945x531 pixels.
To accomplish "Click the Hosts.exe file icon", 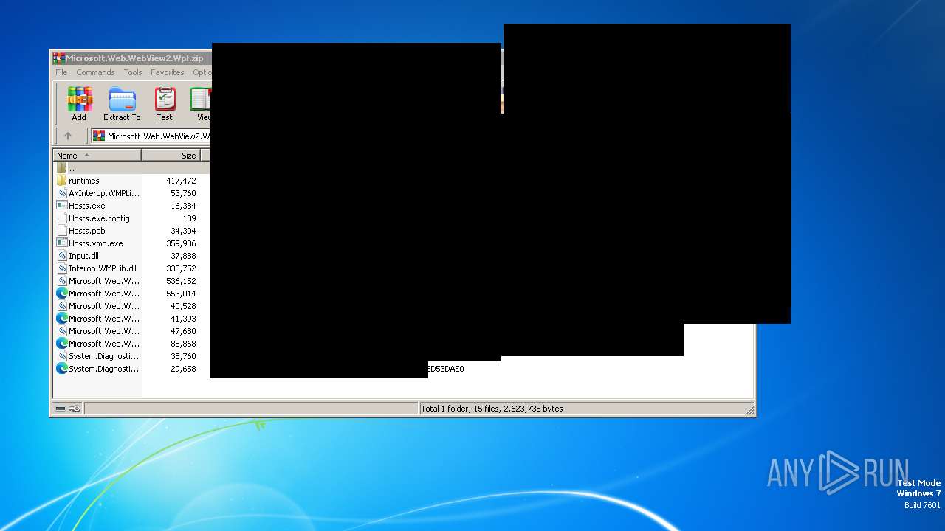I will [62, 206].
